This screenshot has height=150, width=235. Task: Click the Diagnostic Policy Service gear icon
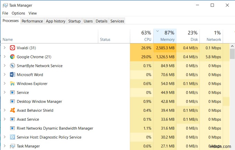pos(12,137)
